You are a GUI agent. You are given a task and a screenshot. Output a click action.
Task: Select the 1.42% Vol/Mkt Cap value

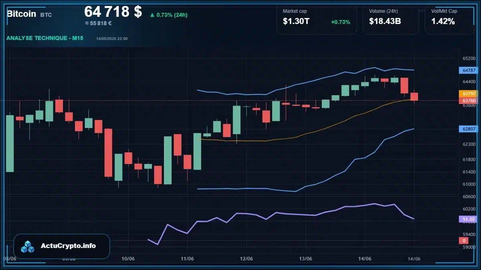tap(443, 22)
